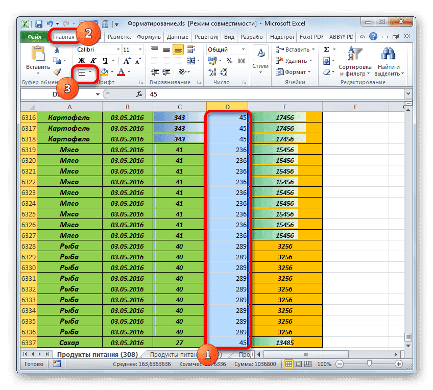Viewport: 433px width, 390px height.
Task: Click the Increase Decimal icon
Action: [x=212, y=71]
